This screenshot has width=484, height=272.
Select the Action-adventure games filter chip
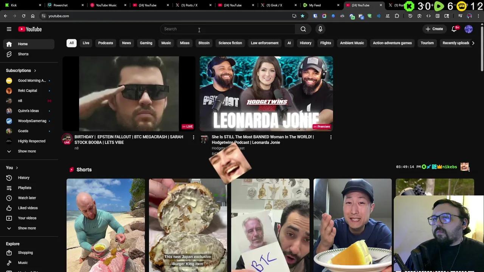point(392,43)
